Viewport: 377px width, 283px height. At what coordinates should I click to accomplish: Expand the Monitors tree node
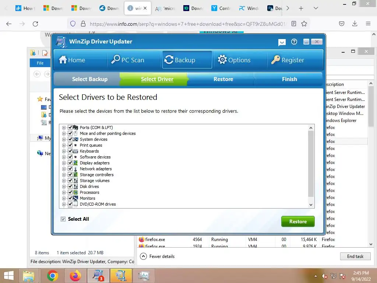64,198
